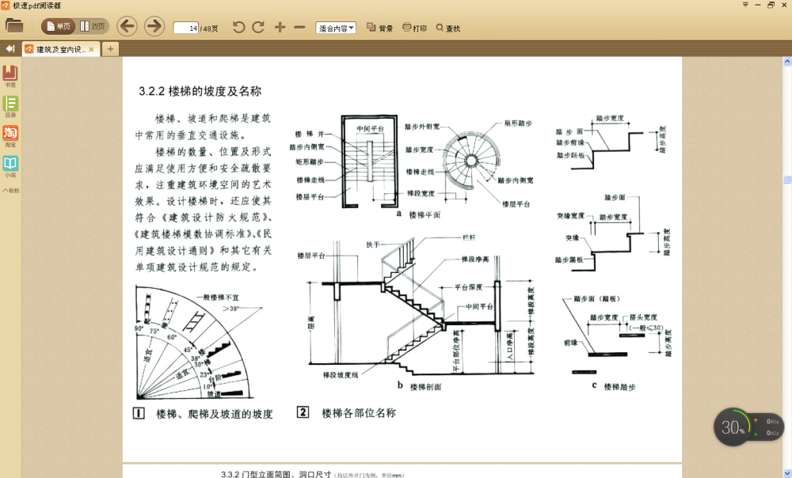The width and height of the screenshot is (792, 478).
Task: Switch to double page view (双页)
Action: (93, 26)
